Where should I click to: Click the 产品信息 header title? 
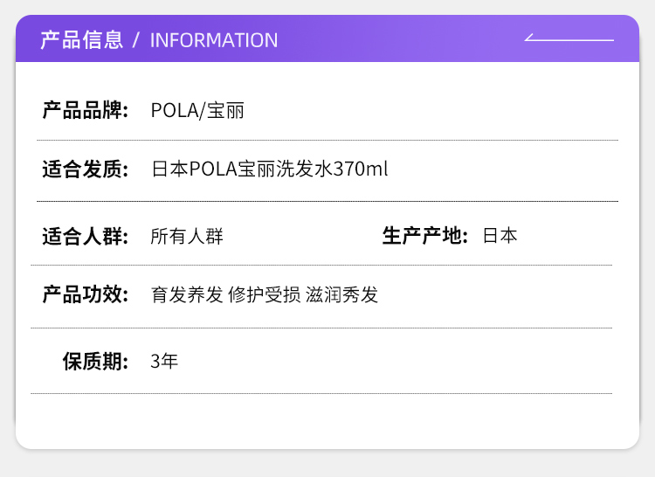point(81,40)
